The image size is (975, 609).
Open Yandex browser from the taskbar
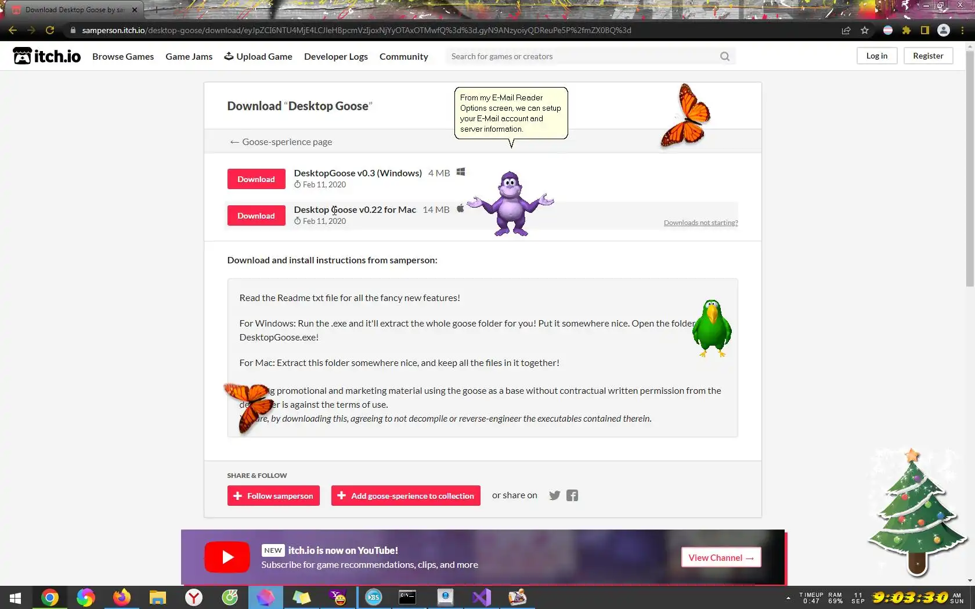tap(194, 597)
